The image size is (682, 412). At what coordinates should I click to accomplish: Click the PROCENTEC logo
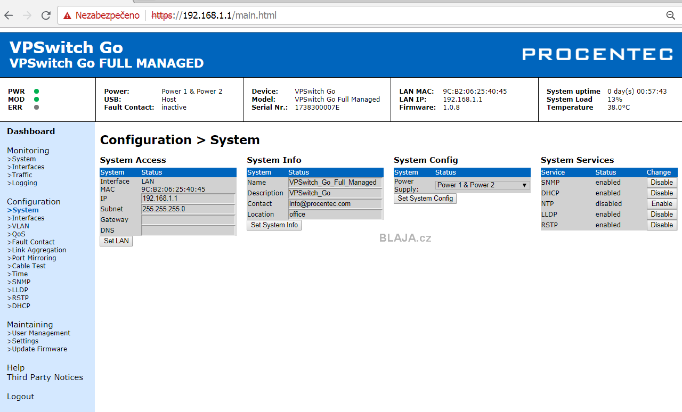597,54
